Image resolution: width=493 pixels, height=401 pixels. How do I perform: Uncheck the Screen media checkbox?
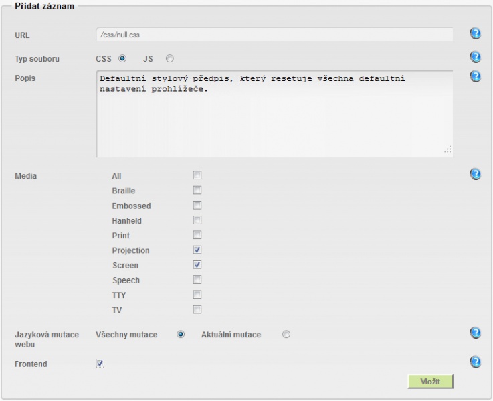pos(197,264)
